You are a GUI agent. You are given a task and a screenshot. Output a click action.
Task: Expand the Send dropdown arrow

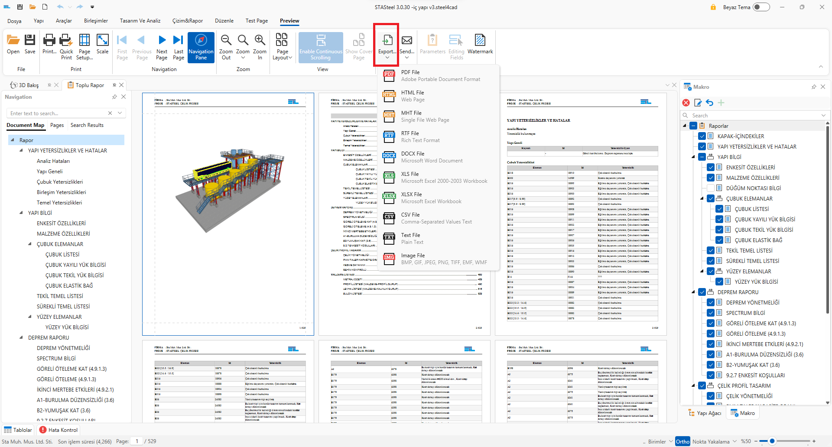[x=406, y=58]
